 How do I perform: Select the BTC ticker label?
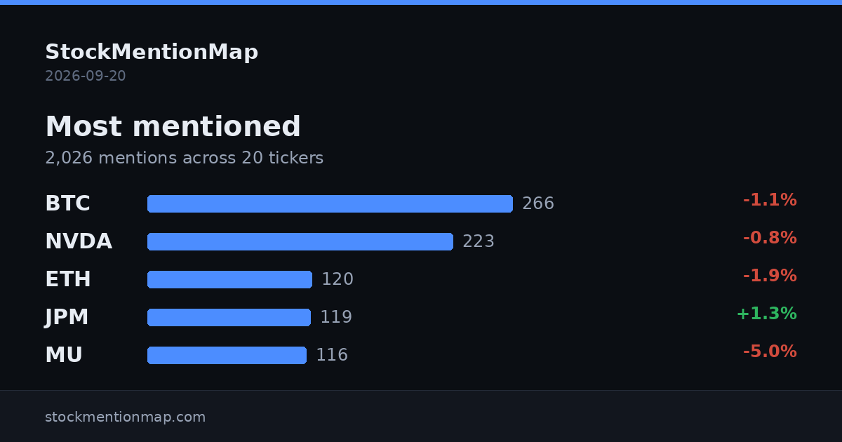pos(67,203)
